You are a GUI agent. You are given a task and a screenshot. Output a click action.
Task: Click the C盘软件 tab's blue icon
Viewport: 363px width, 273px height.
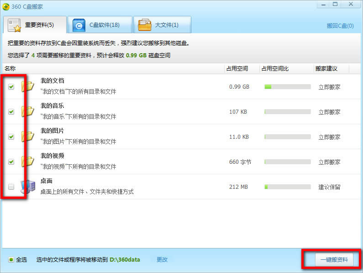click(79, 25)
